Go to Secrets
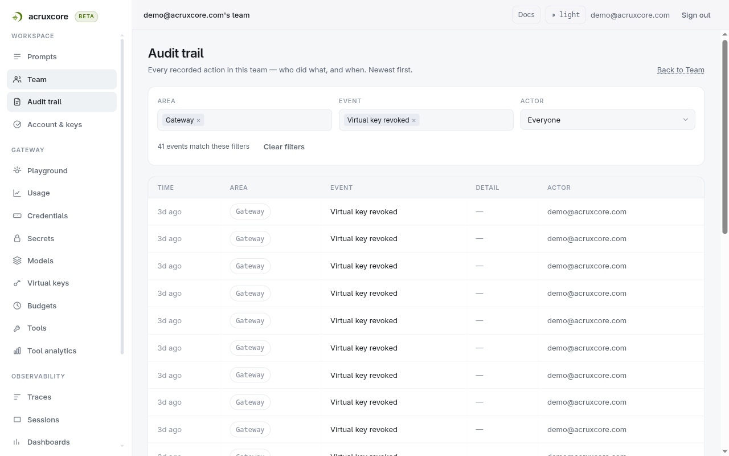Viewport: 729px width, 456px height. point(62,238)
